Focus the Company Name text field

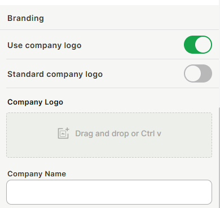tap(109, 192)
